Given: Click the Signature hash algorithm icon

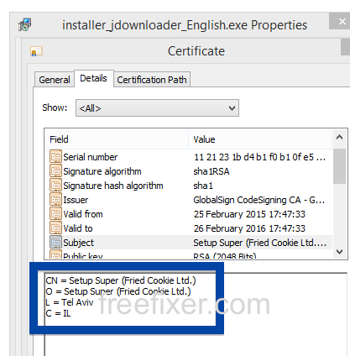Looking at the screenshot, I should coord(55,185).
